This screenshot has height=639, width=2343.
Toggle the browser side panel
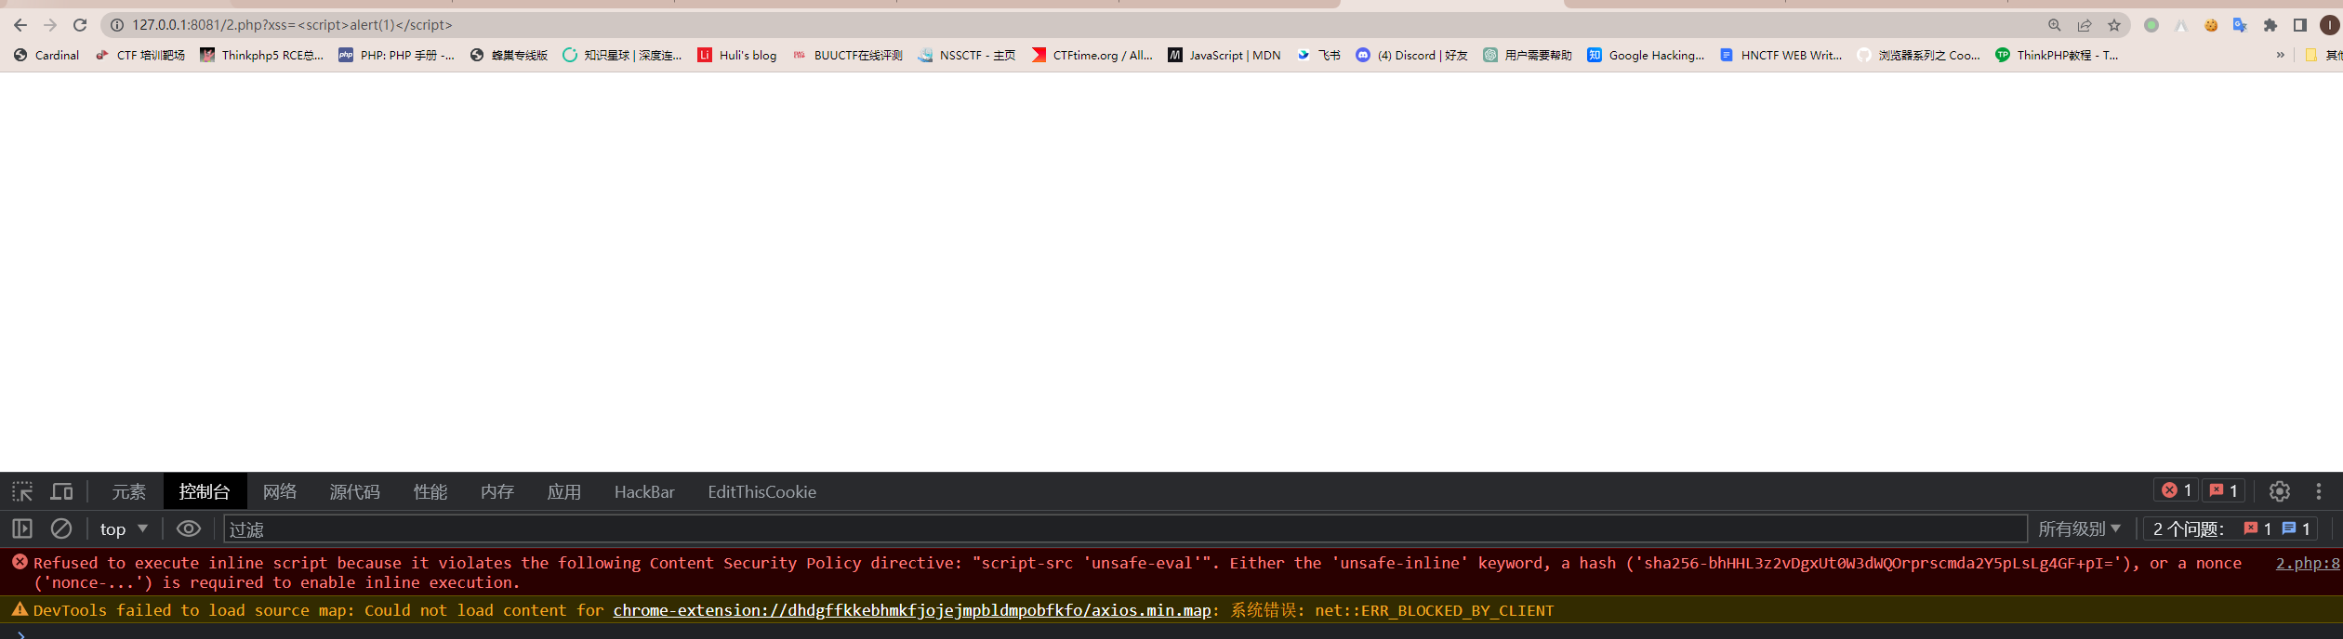pos(2300,25)
